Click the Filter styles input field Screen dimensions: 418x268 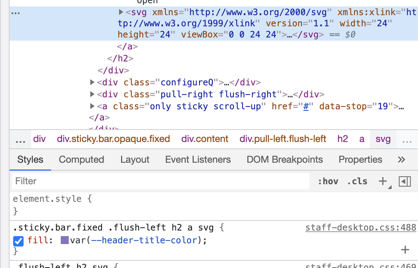pyautogui.click(x=160, y=181)
